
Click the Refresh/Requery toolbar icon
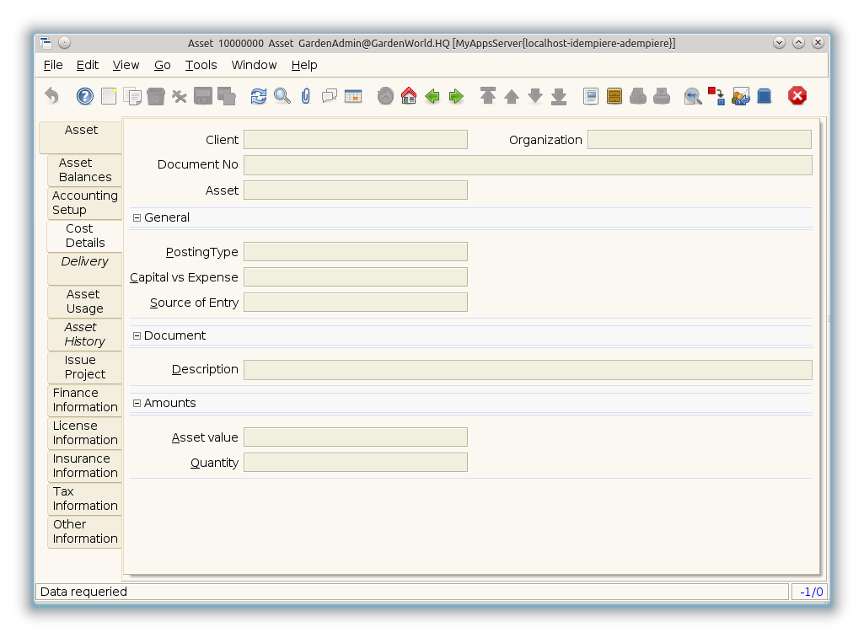(259, 96)
